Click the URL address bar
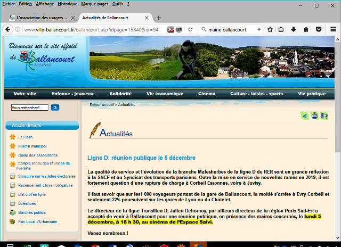 point(91,30)
